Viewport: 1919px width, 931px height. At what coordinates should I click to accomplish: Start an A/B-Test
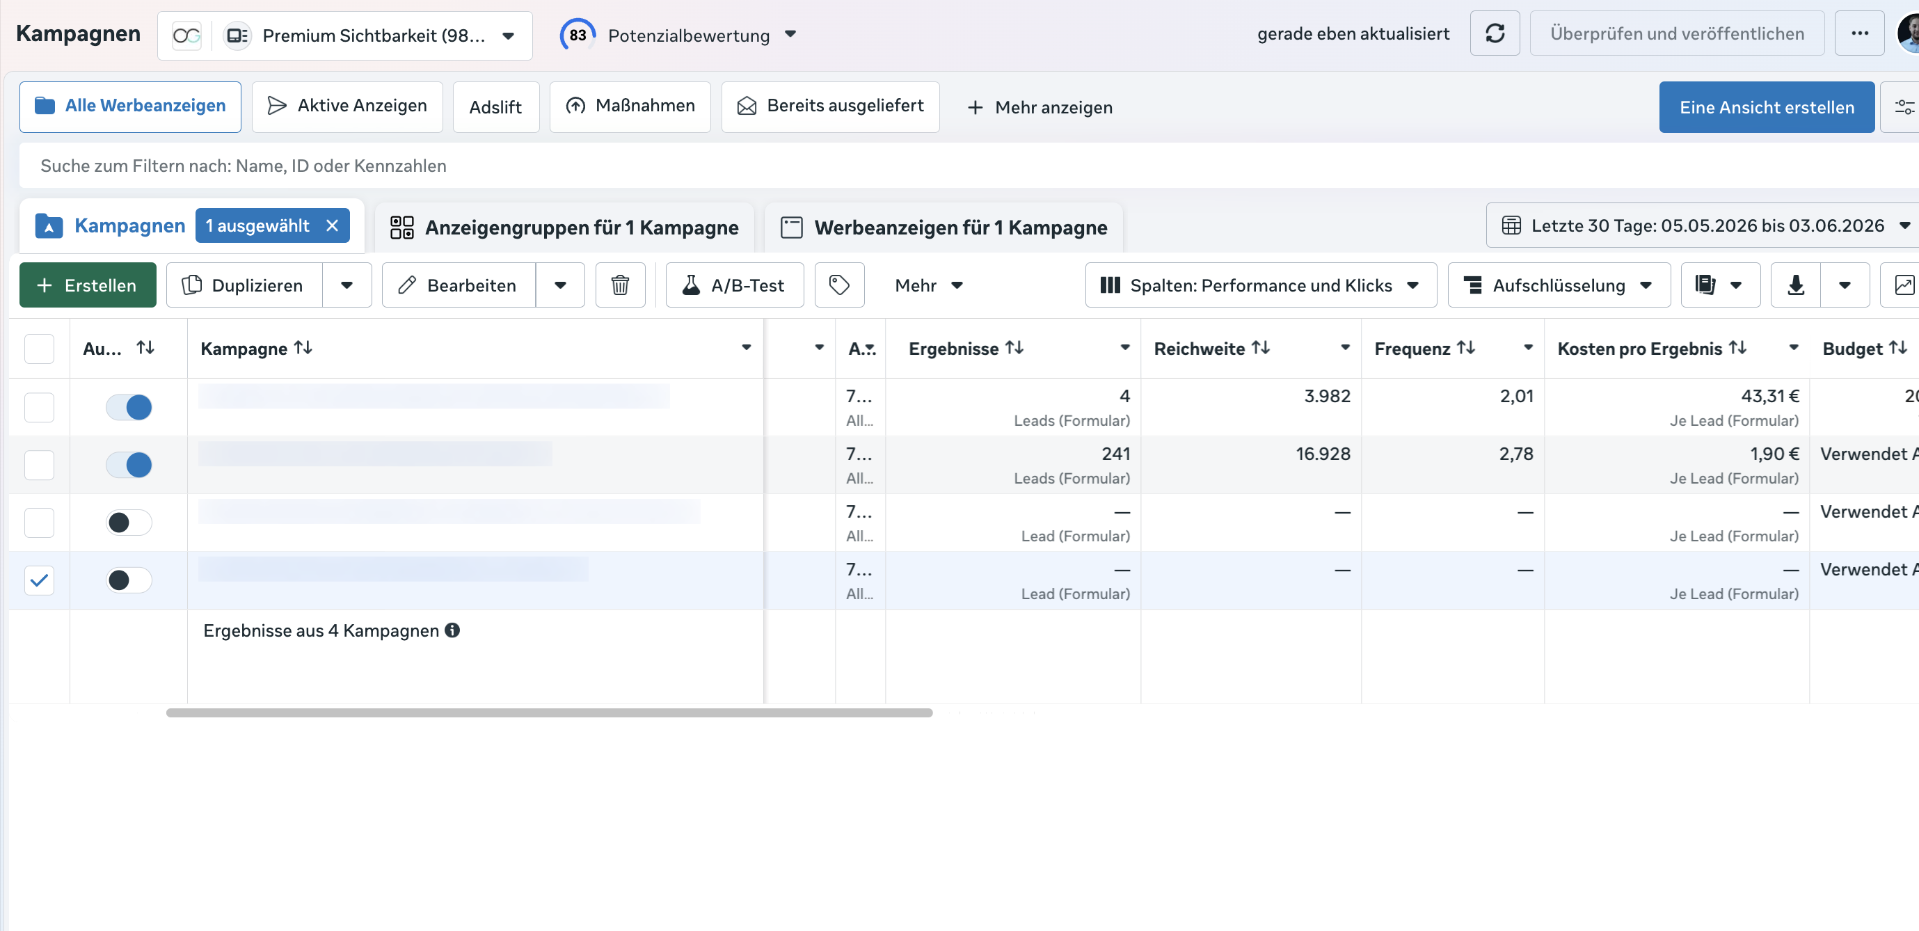[735, 285]
